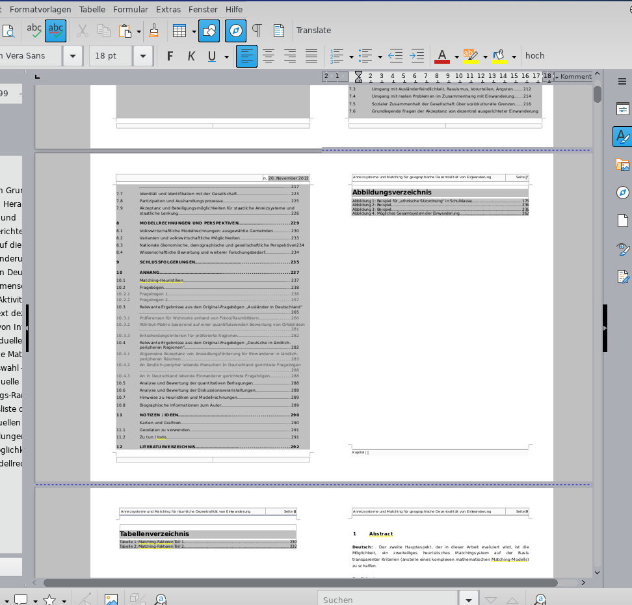Toggle bold (F) formatting
This screenshot has width=632, height=605.
(170, 56)
